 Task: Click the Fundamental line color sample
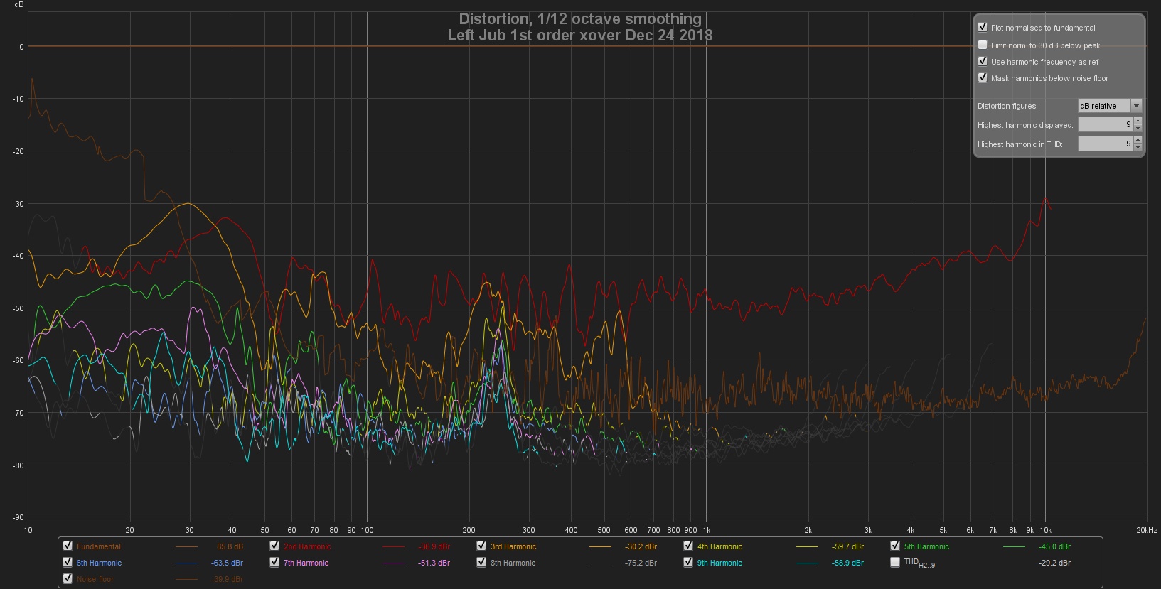[x=186, y=547]
